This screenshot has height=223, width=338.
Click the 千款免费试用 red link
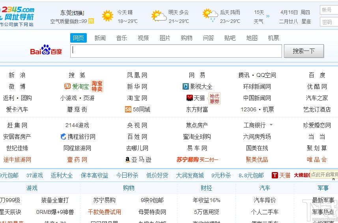pyautogui.click(x=105, y=212)
